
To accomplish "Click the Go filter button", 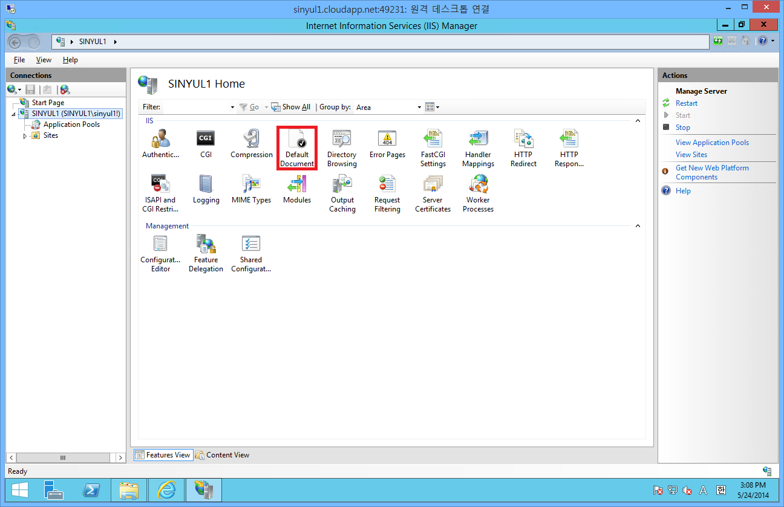I will [249, 107].
